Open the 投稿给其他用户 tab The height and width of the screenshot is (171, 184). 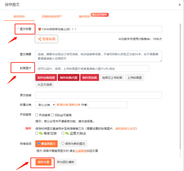pos(52,17)
